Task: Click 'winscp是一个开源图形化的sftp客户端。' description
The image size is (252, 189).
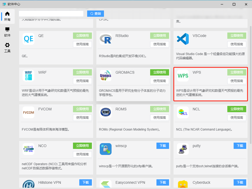Action: (126, 166)
